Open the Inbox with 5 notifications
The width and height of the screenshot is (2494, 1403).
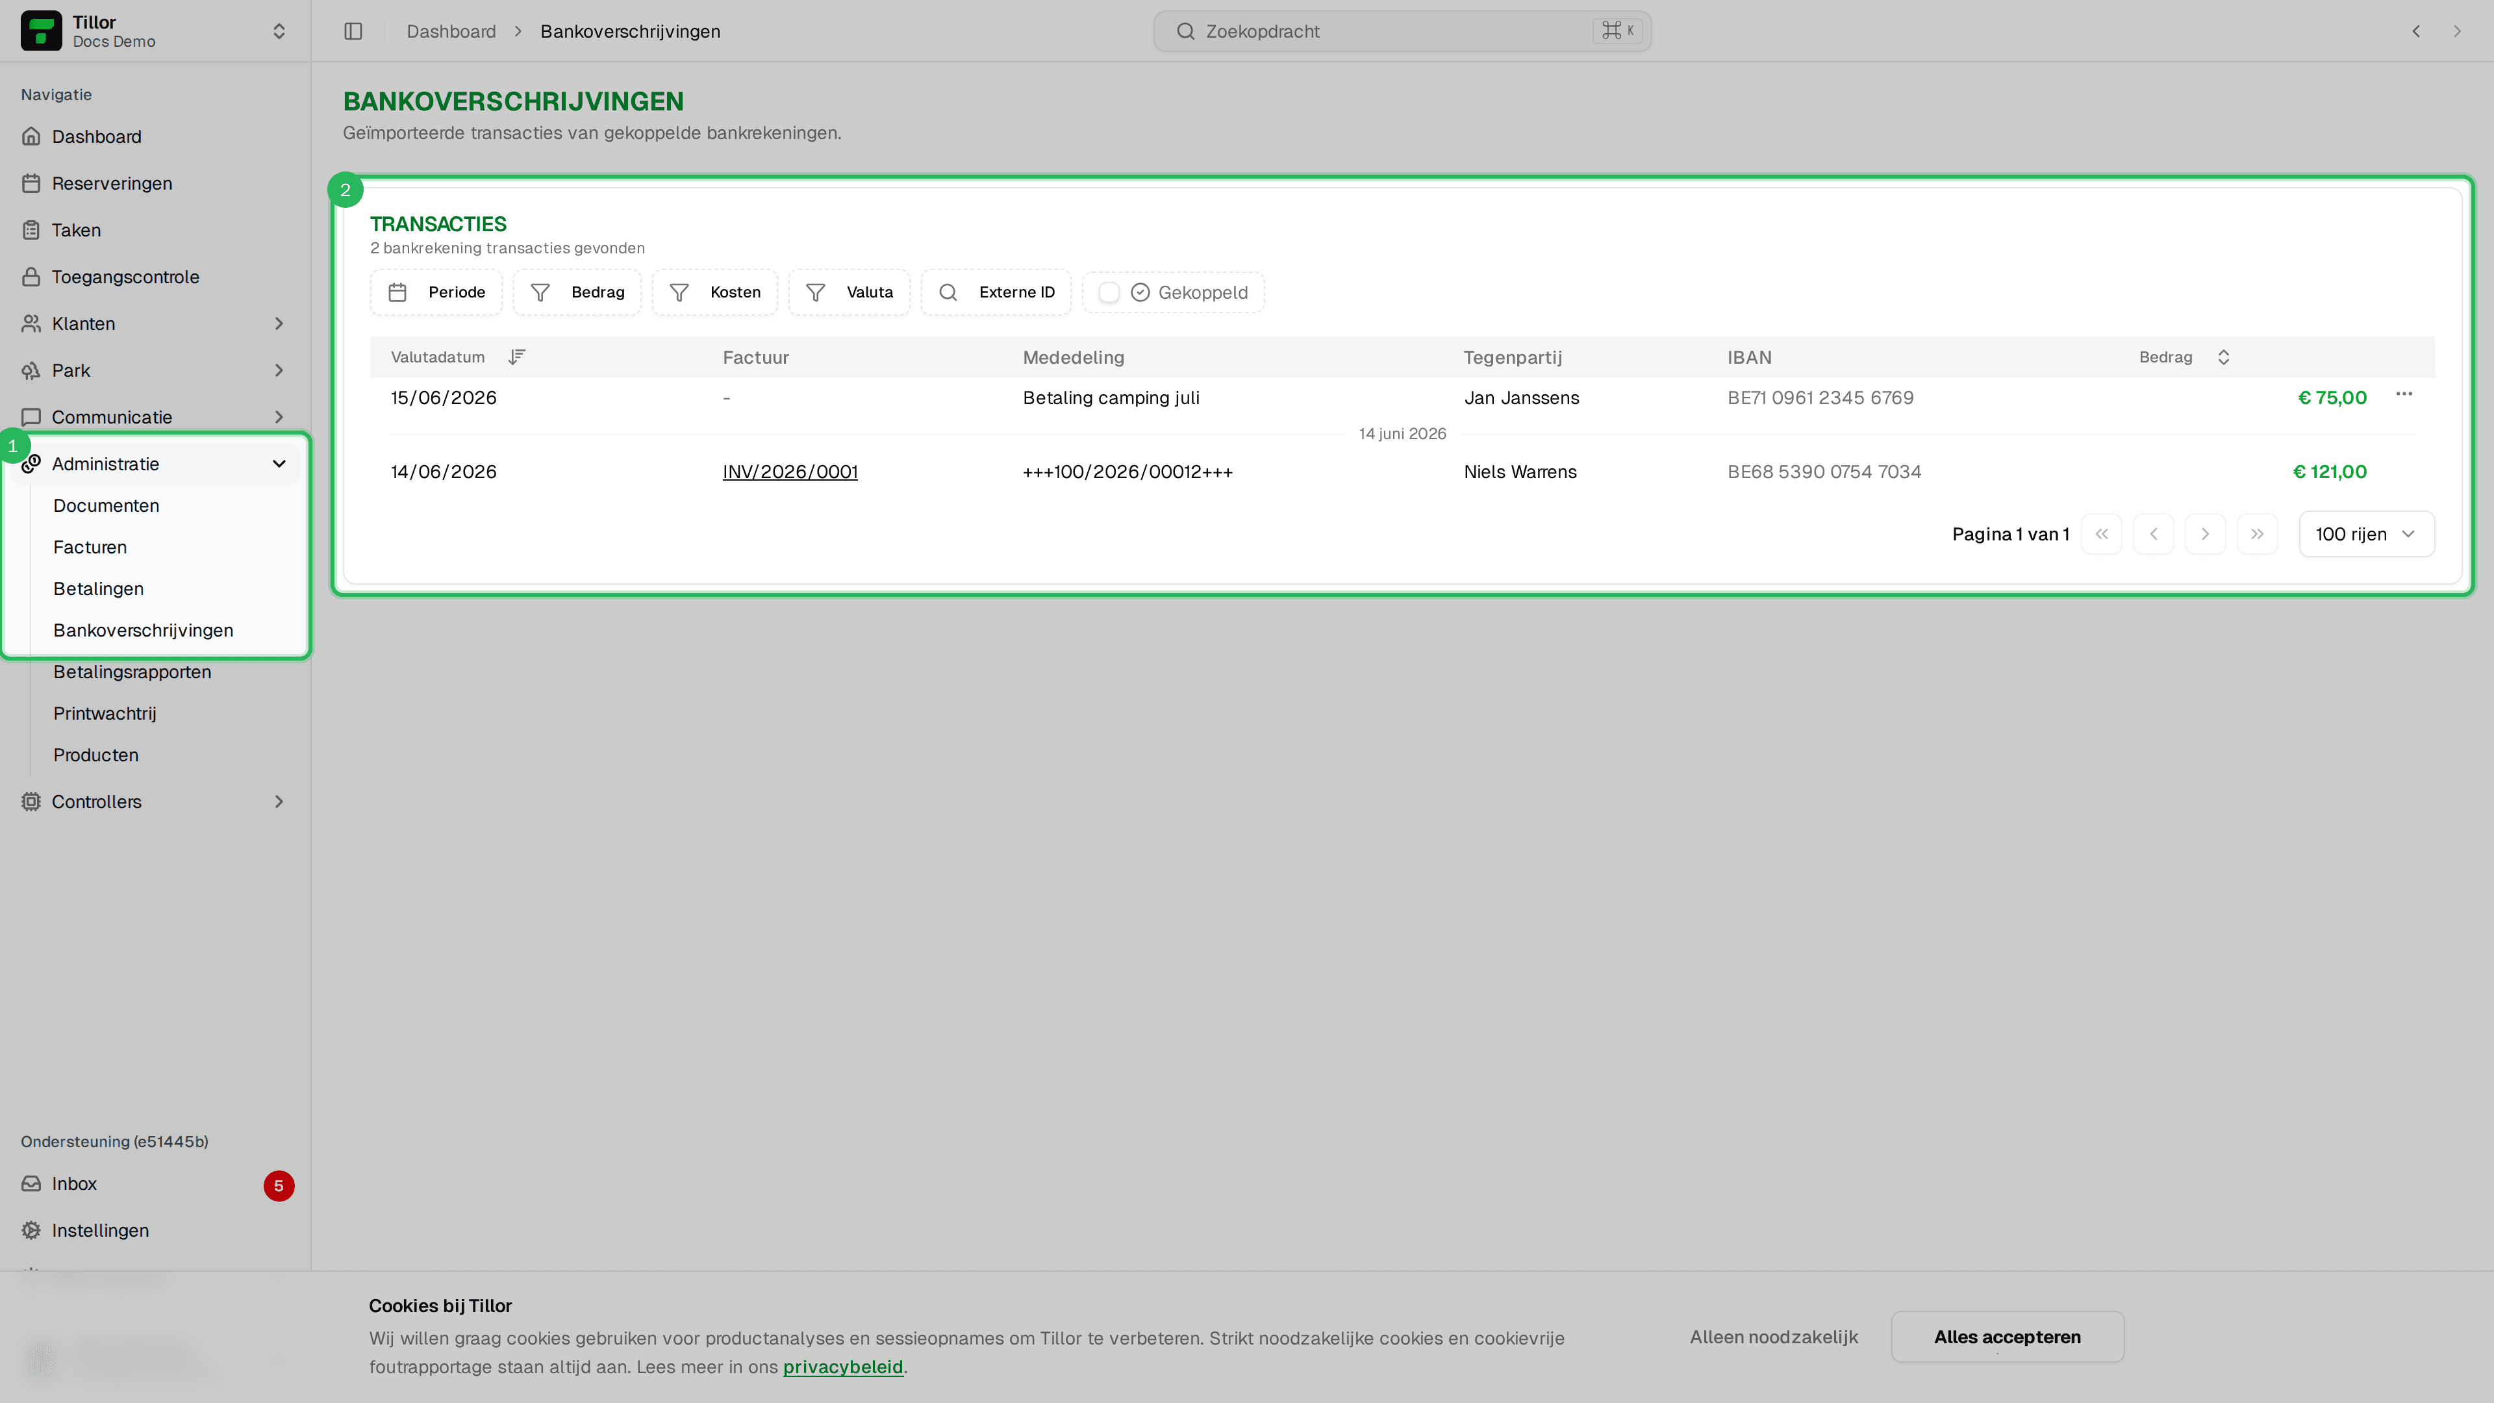click(x=157, y=1184)
